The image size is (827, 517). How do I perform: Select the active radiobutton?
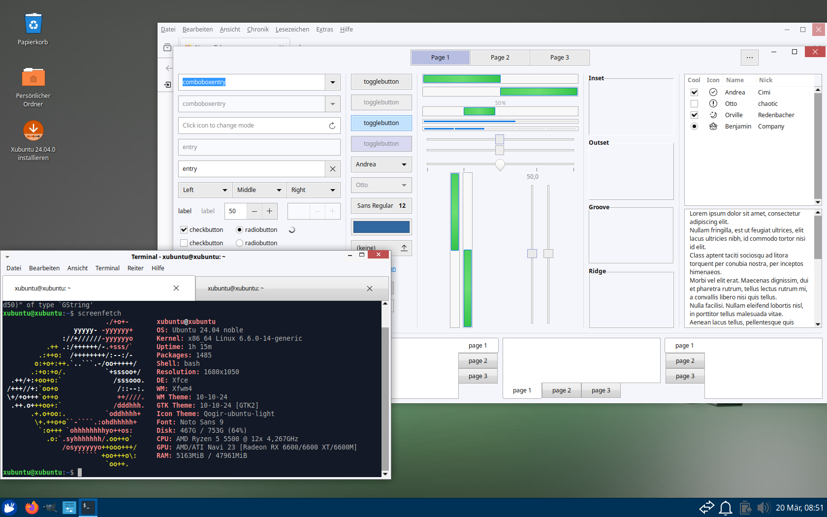pos(239,229)
